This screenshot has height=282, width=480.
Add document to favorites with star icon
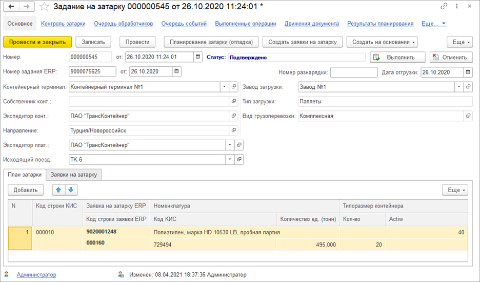[45, 7]
